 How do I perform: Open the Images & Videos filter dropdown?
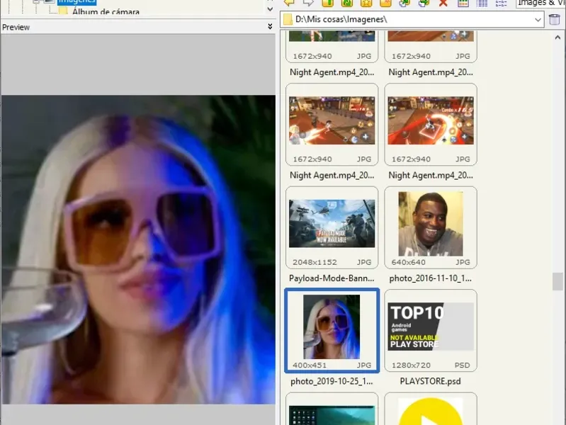click(x=540, y=3)
